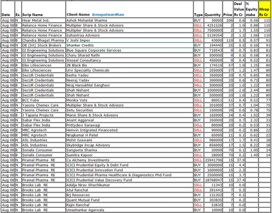Click the @mapatwardhan handle in the header
This screenshot has width=272, height=213.
click(x=108, y=14)
